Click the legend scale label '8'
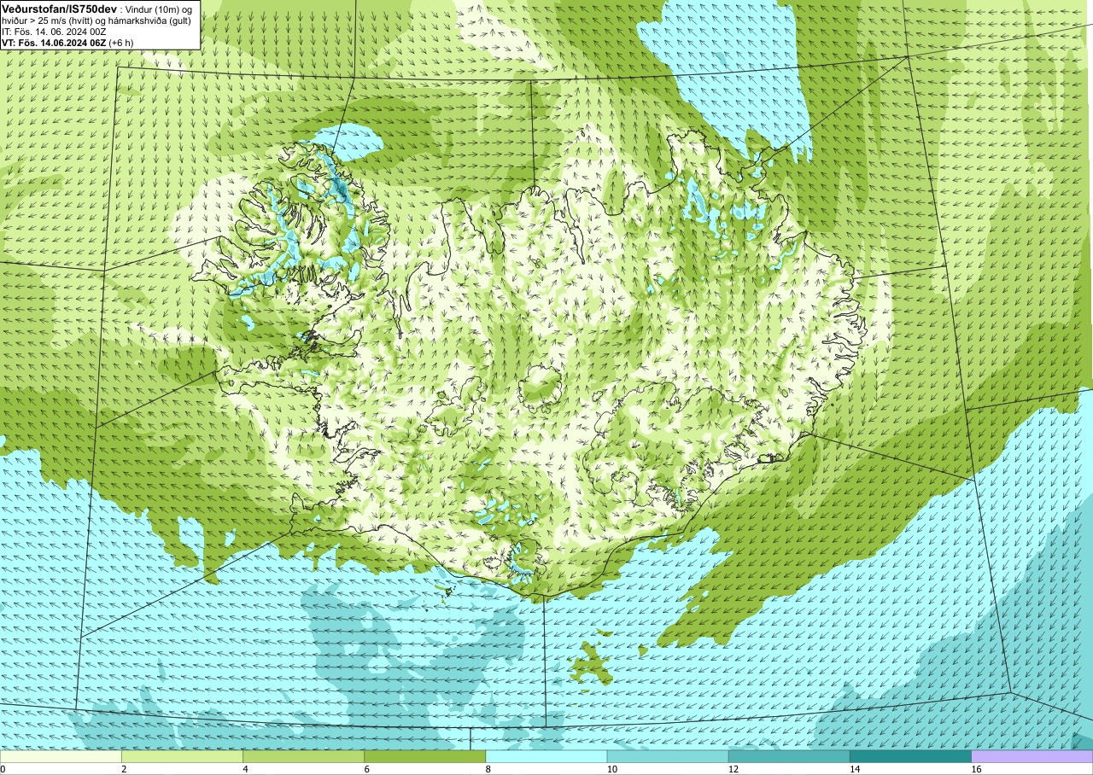 [x=488, y=769]
